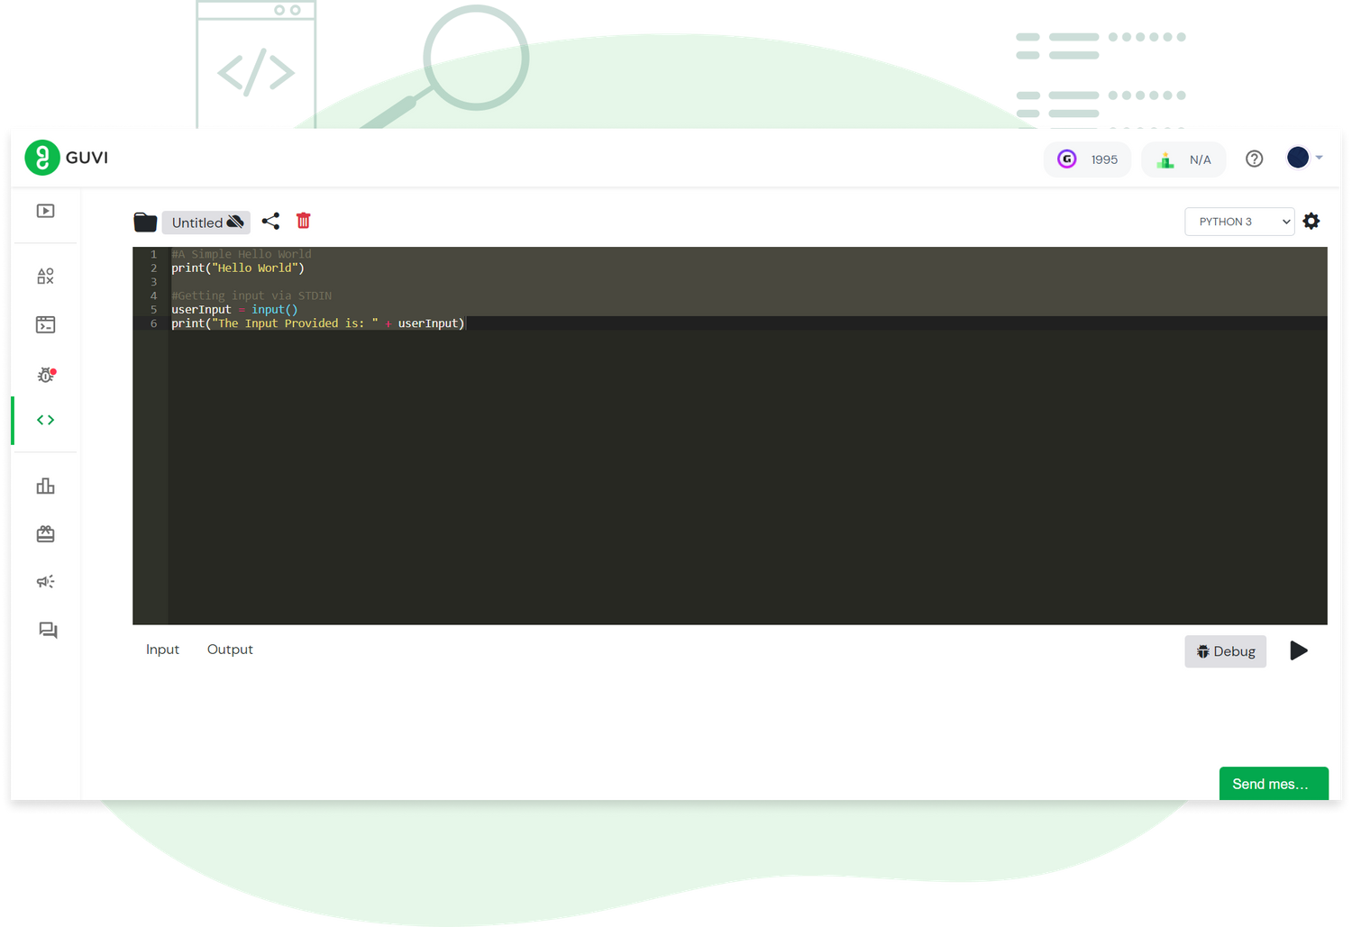Open the chat/forum icon at sidebar bottom
The image size is (1352, 927).
tap(45, 630)
